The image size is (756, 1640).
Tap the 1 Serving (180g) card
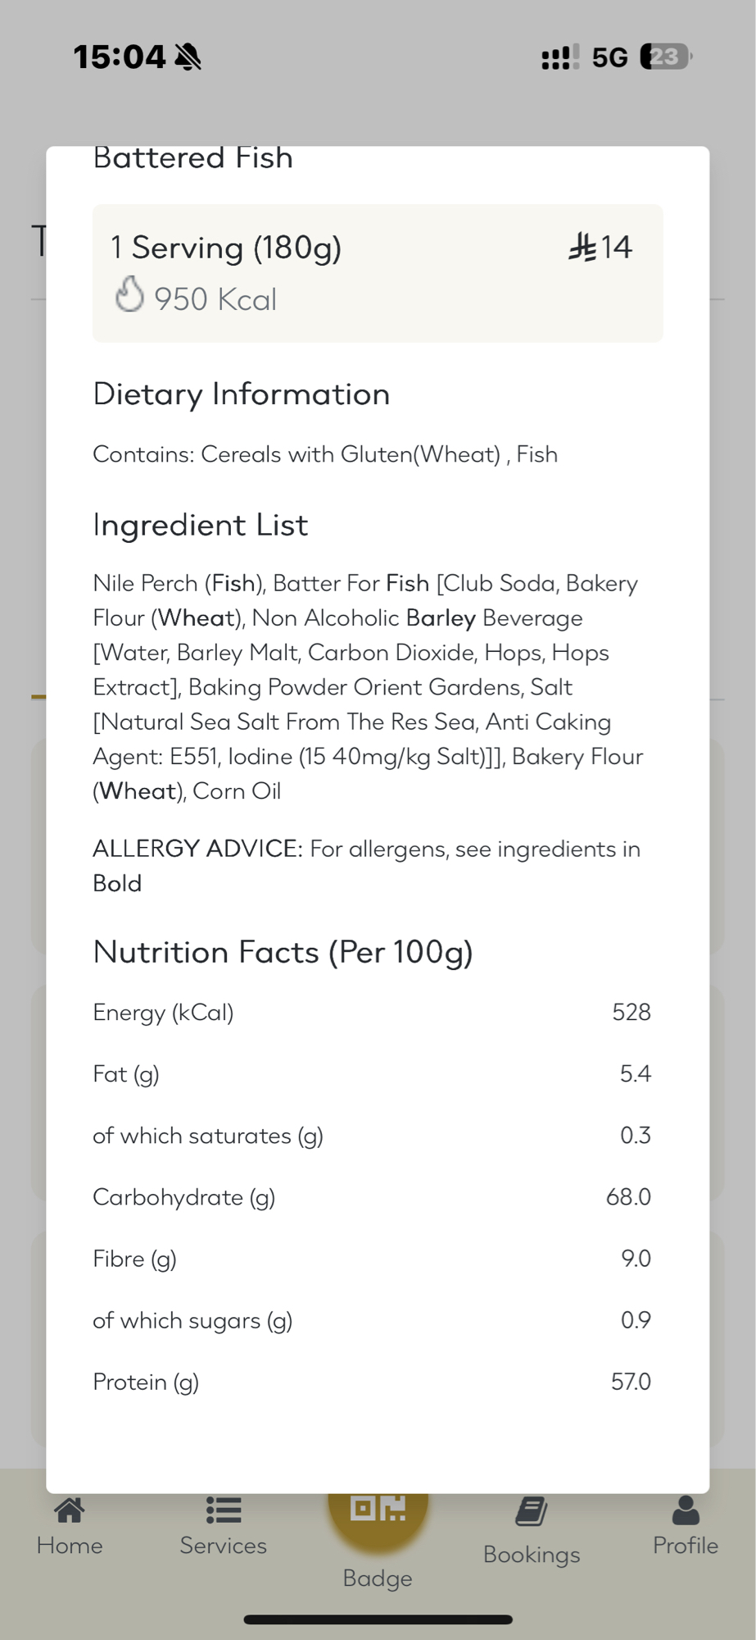tap(378, 273)
